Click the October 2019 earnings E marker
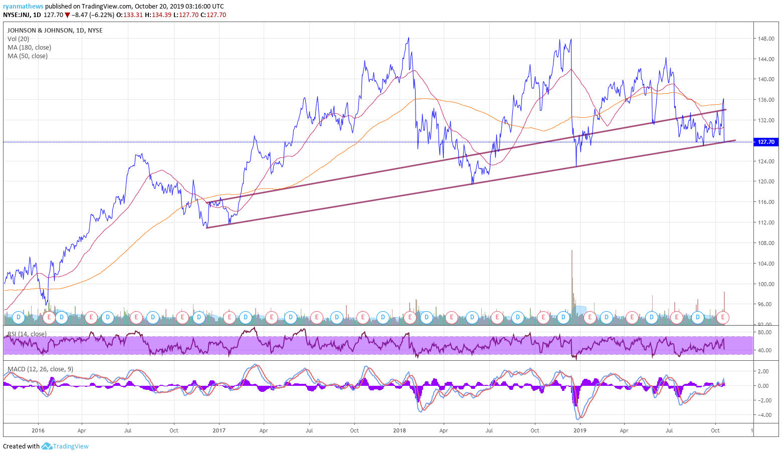Image resolution: width=782 pixels, height=455 pixels. click(723, 317)
